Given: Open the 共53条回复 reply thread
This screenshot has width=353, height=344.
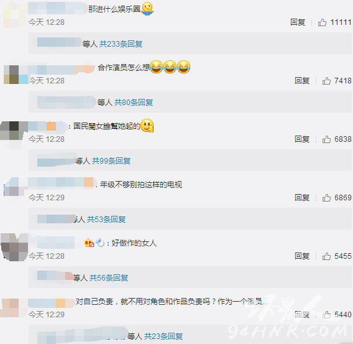Looking at the screenshot, I should [106, 219].
